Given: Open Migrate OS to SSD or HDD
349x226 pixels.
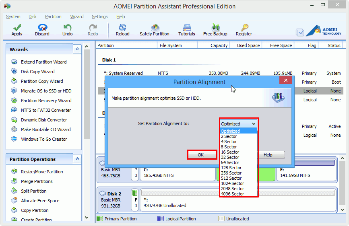Looking at the screenshot, I should point(46,91).
